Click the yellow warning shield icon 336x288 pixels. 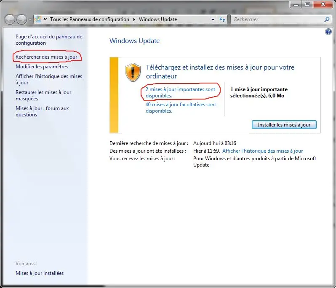coord(133,73)
